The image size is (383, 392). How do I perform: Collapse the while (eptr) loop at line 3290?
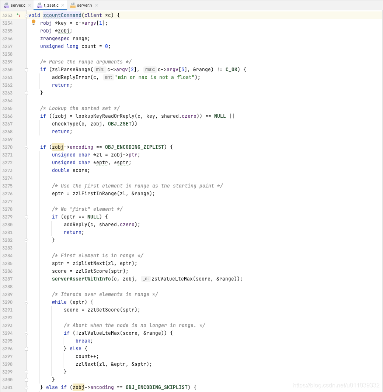pyautogui.click(x=26, y=302)
